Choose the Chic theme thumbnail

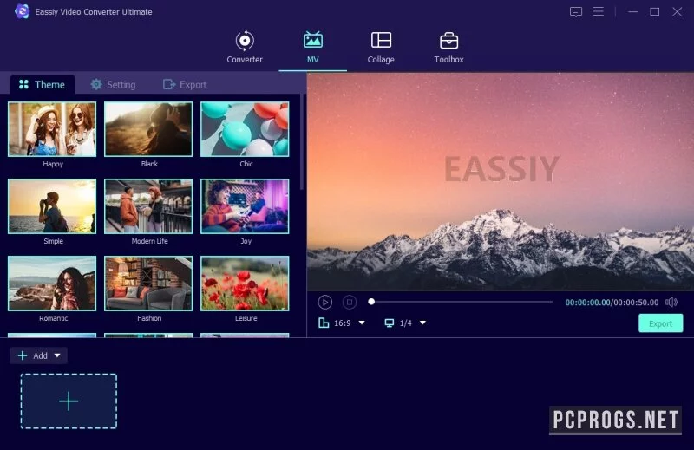click(x=245, y=129)
